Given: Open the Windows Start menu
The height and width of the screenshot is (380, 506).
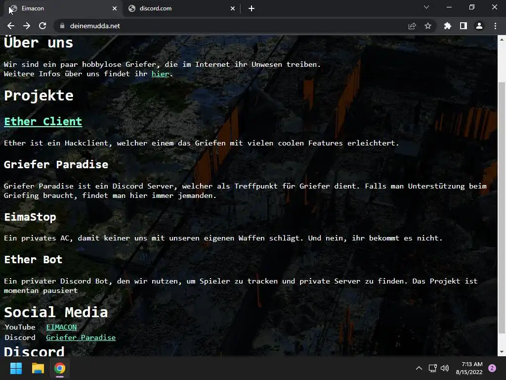Looking at the screenshot, I should point(16,368).
